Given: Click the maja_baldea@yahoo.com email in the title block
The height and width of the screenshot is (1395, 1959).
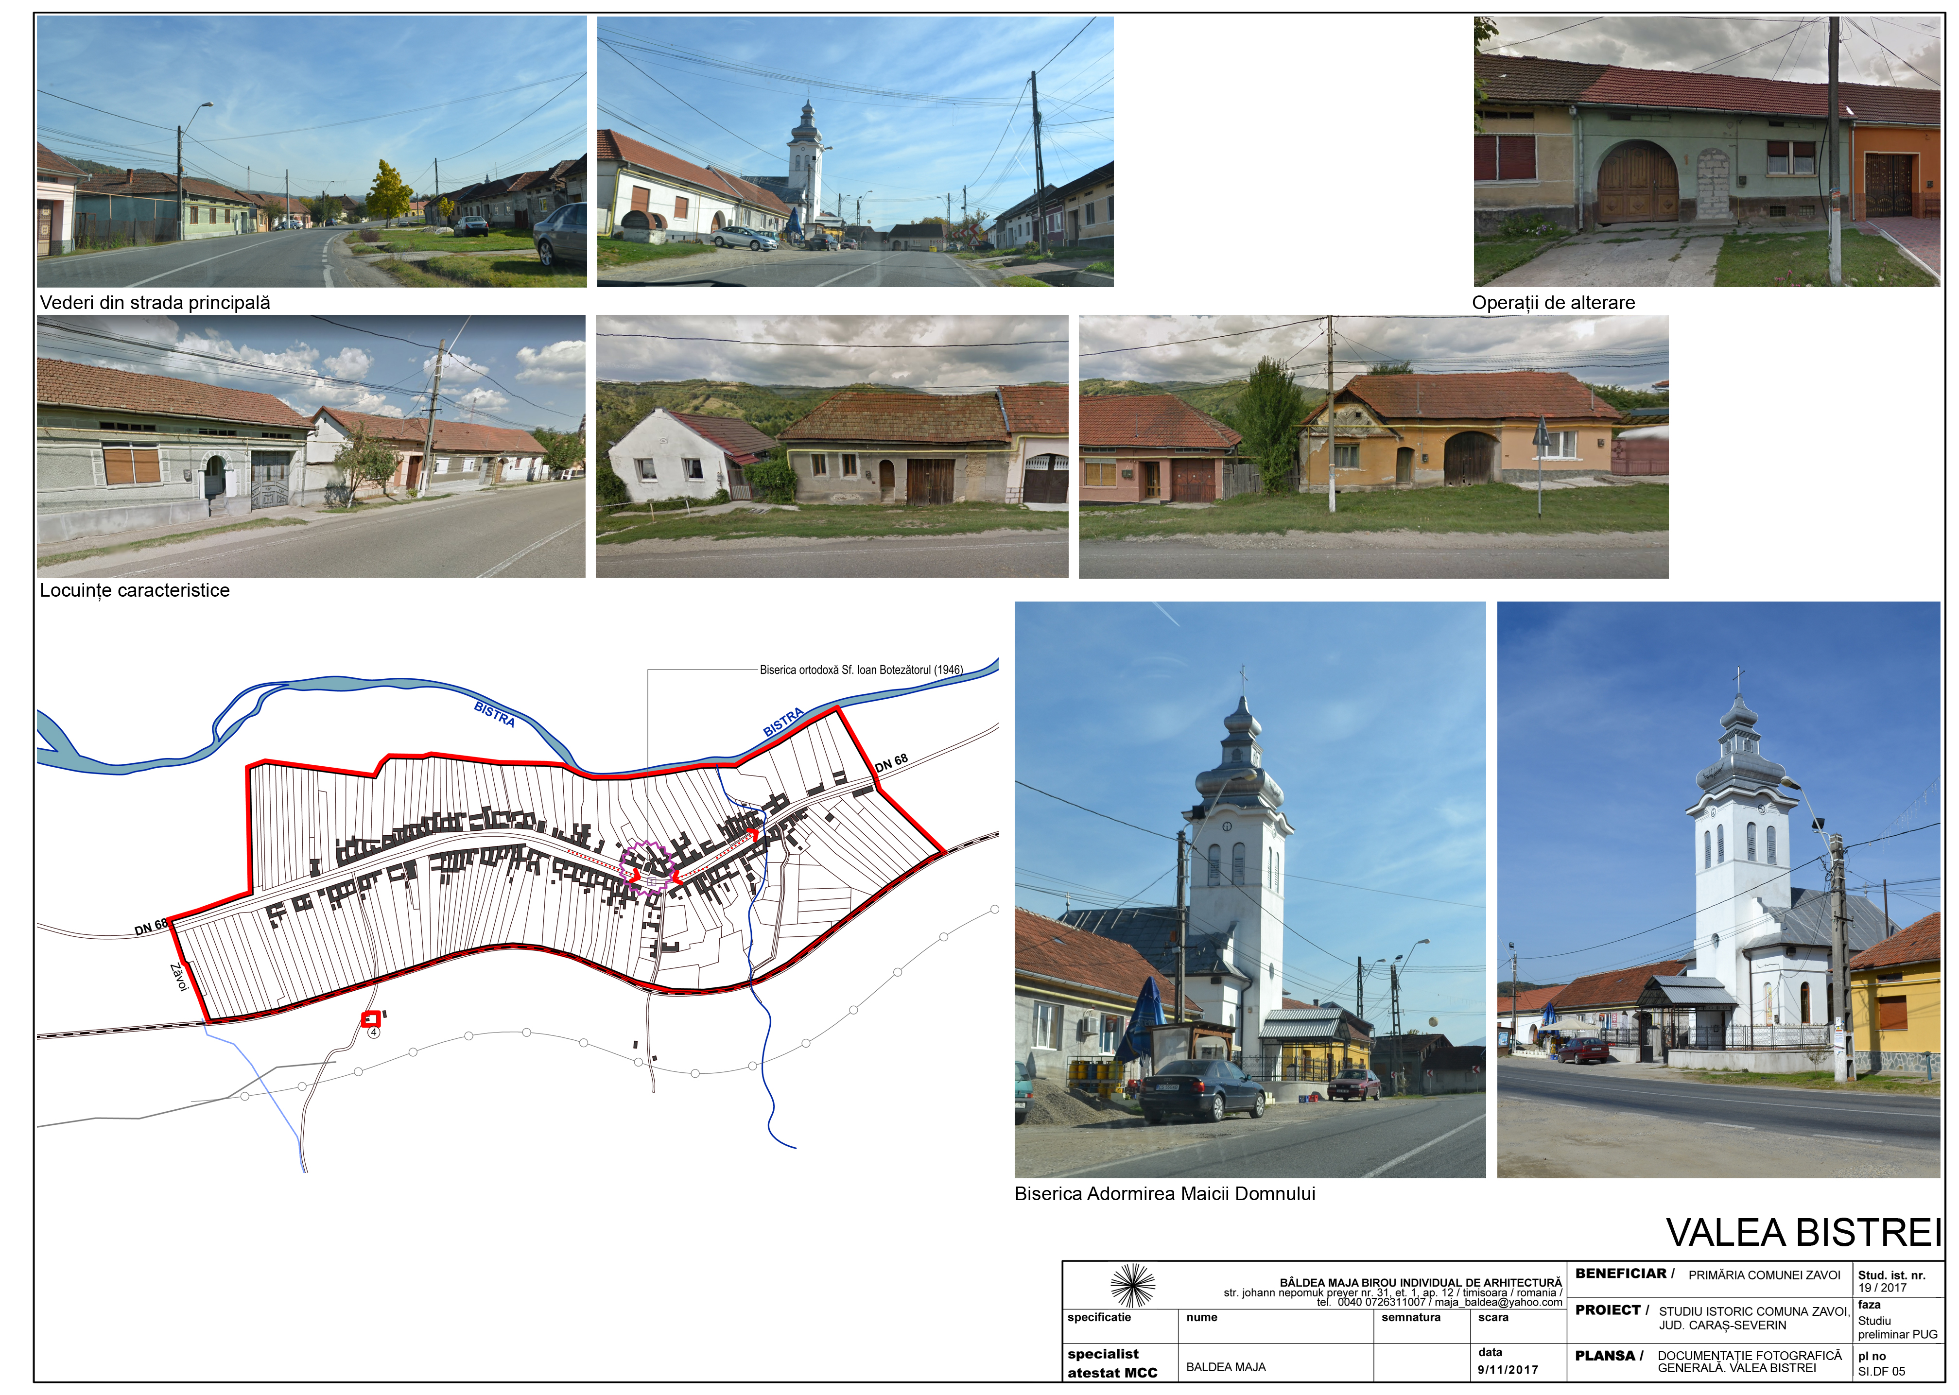Looking at the screenshot, I should tap(1498, 1302).
